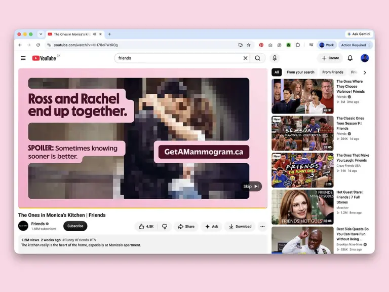This screenshot has width=389, height=292.
Task: Show more filter chips with right chevron
Action: point(365,72)
